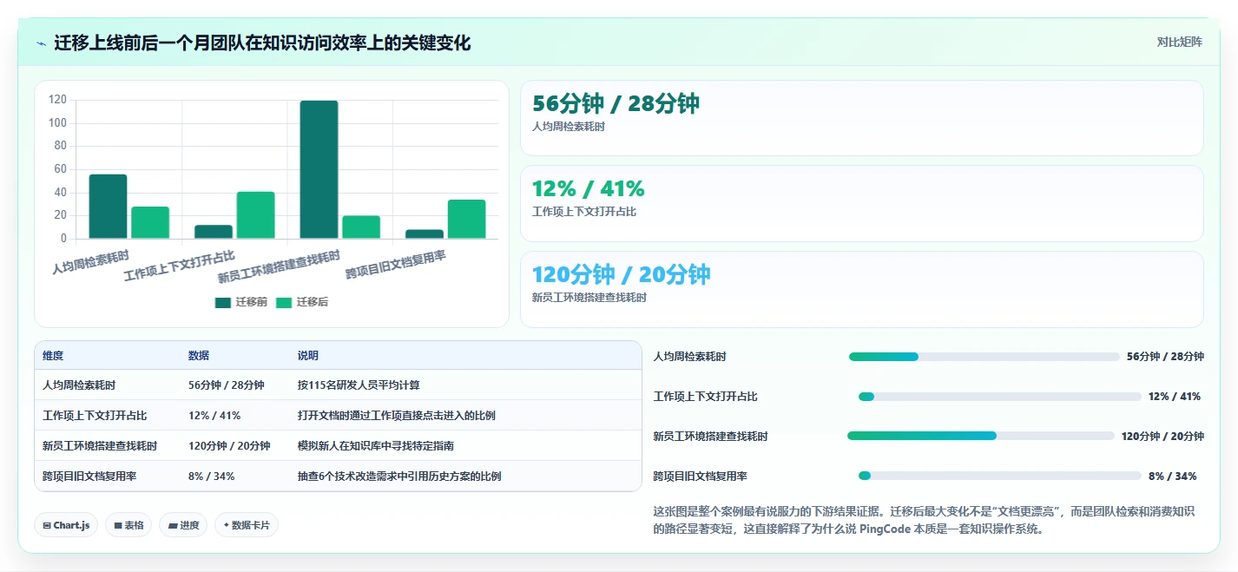The width and height of the screenshot is (1238, 572).
Task: Click the dark 迁移前 legend color box
Action: pyautogui.click(x=223, y=302)
